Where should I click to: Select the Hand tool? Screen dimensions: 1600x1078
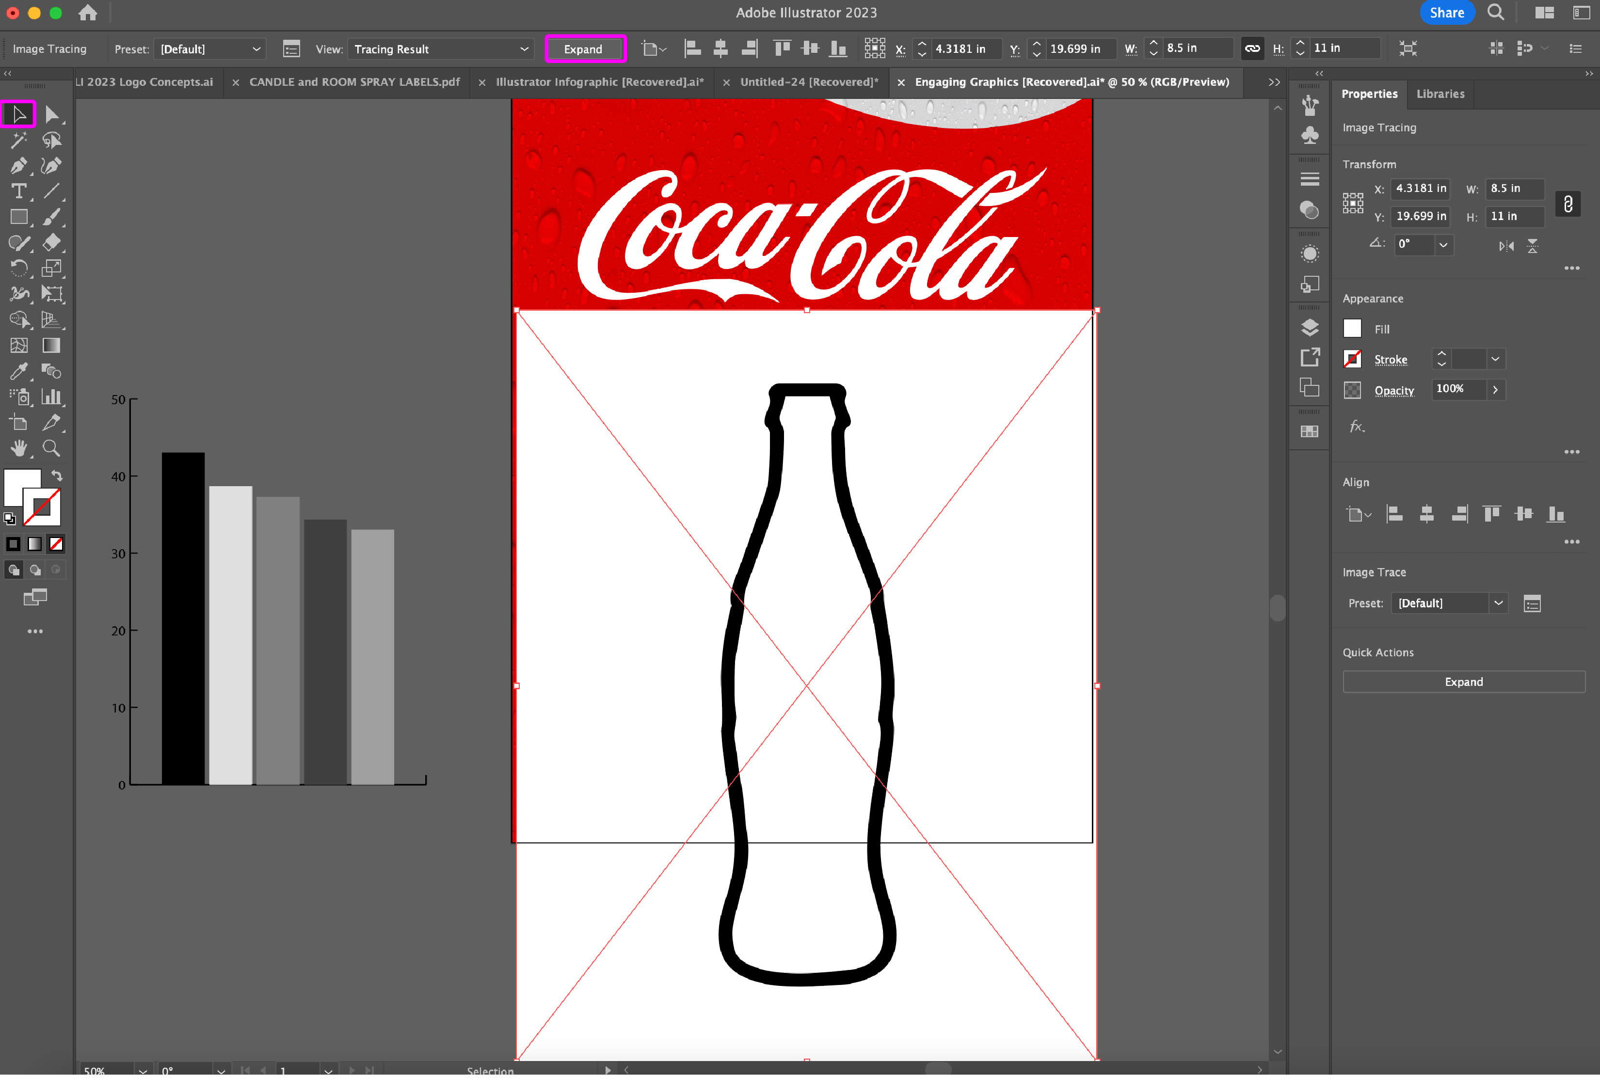coord(18,448)
